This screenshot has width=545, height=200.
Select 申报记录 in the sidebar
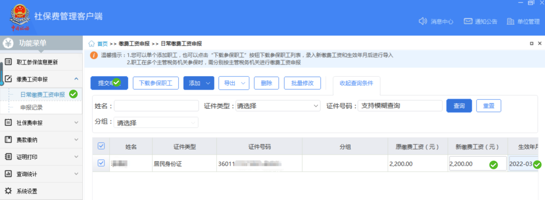(x=32, y=107)
